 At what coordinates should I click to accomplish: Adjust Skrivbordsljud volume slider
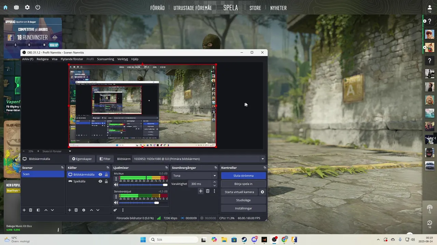(x=143, y=203)
